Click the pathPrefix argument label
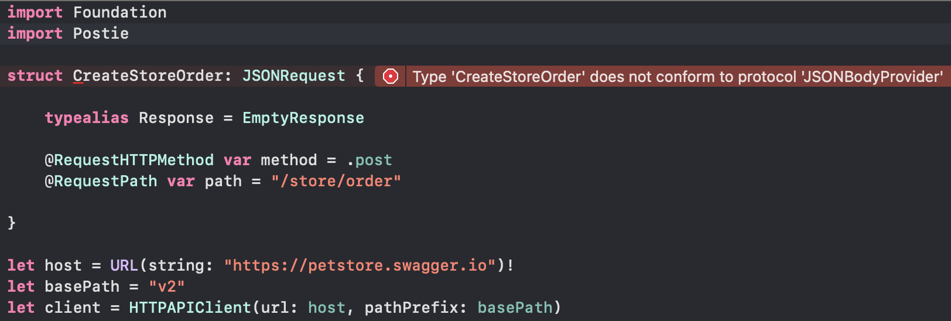This screenshot has width=951, height=321. pos(411,308)
